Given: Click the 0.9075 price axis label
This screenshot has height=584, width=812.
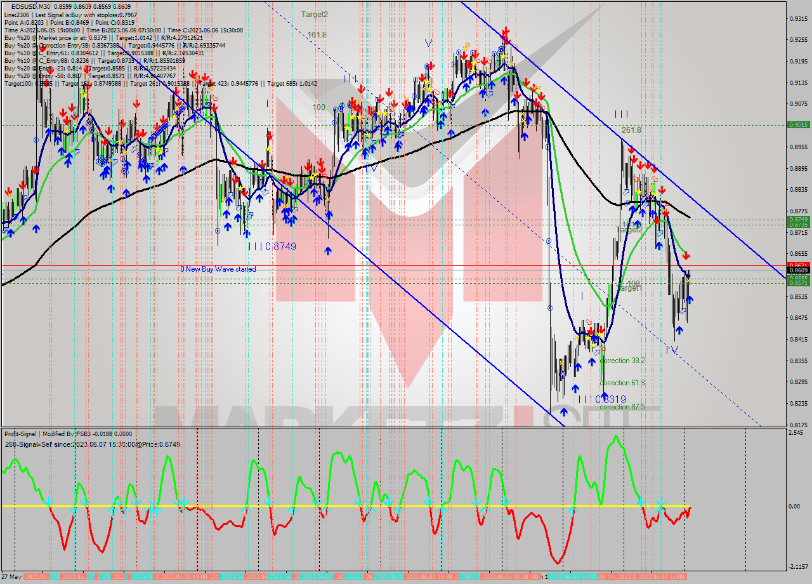Looking at the screenshot, I should click(798, 104).
